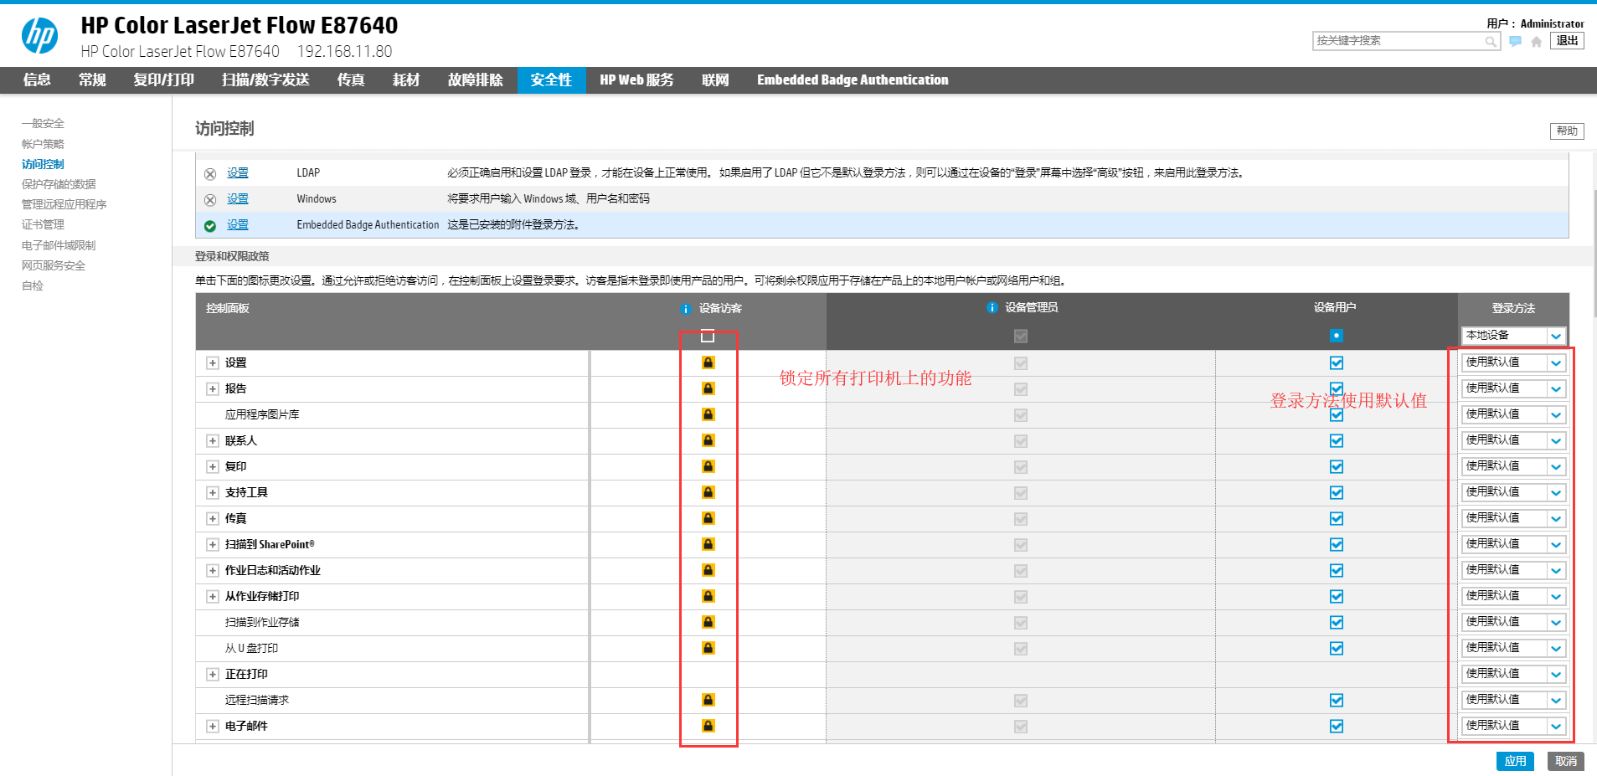Screen dimensions: 1597x776
Task: Toggle the 设备用户 header checkbox
Action: (x=1337, y=336)
